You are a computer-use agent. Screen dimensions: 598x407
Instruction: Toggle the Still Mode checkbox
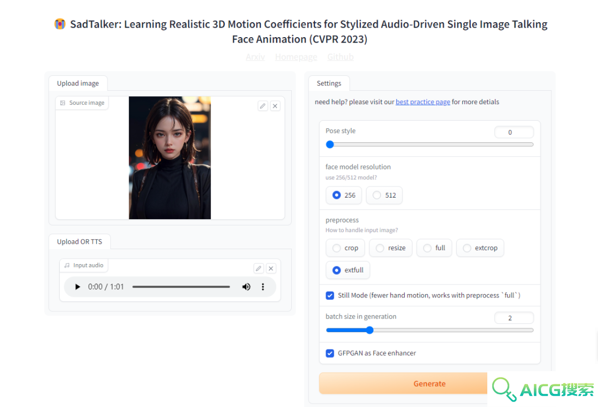click(x=330, y=296)
